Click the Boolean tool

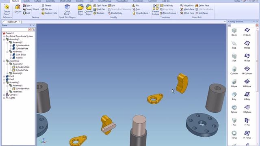[99, 13]
